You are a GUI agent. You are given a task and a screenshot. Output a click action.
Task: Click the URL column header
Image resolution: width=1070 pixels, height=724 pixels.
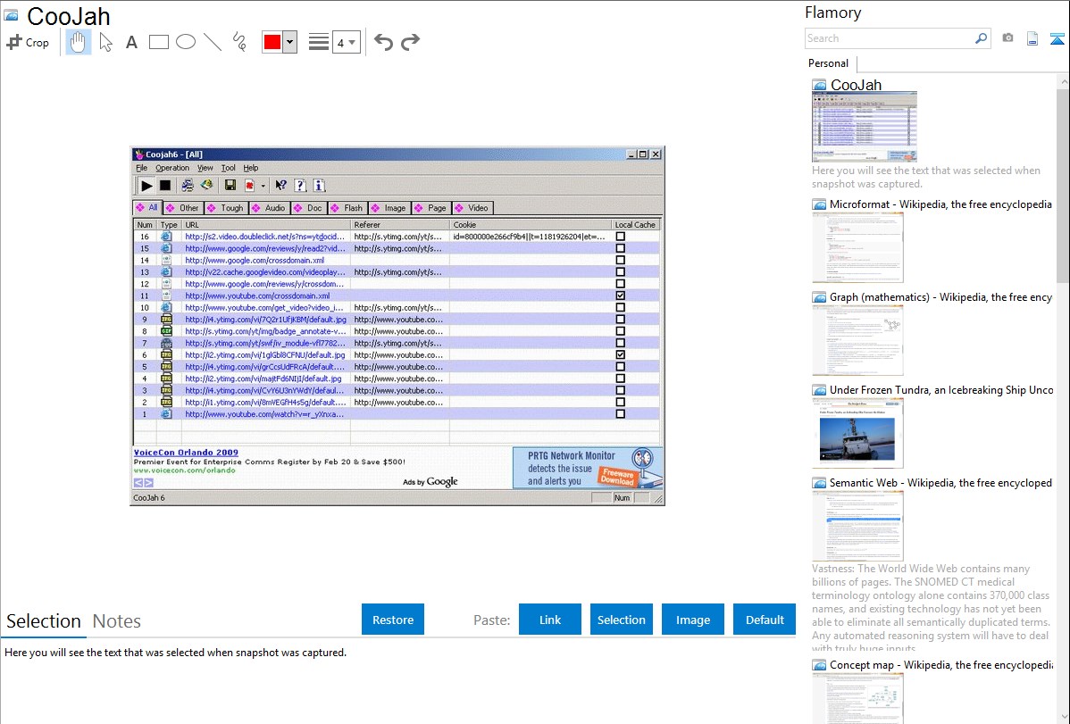(266, 224)
